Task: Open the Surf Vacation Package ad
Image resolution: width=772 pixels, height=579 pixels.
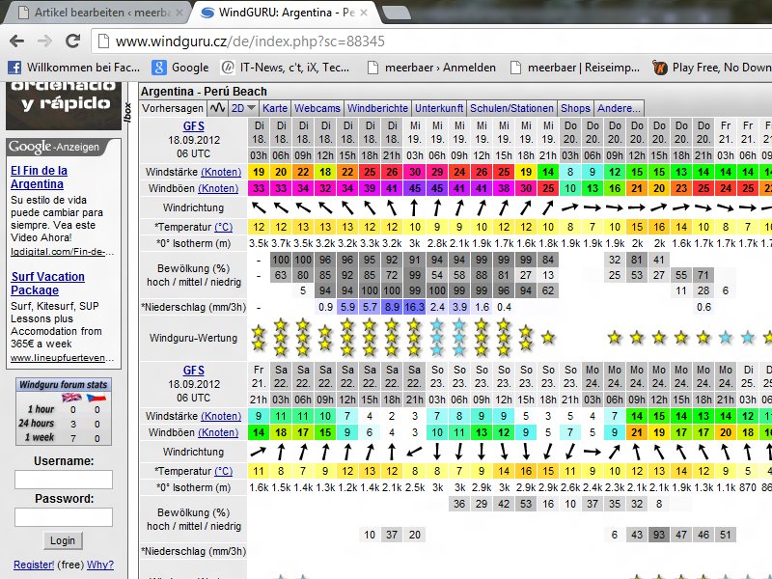Action: pos(47,283)
